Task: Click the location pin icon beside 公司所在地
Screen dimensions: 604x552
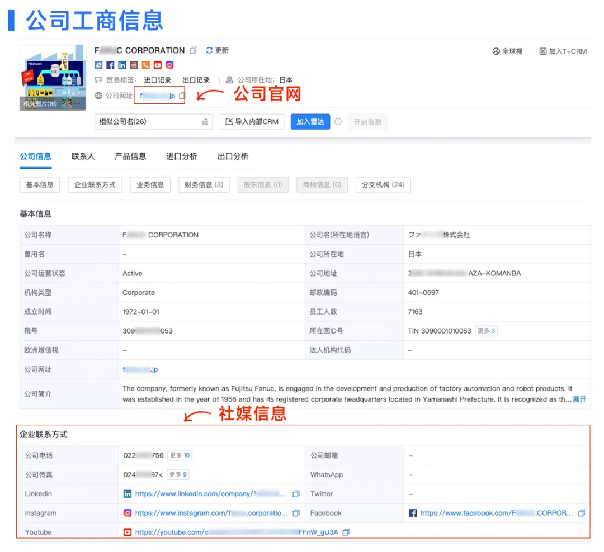Action: [x=230, y=80]
